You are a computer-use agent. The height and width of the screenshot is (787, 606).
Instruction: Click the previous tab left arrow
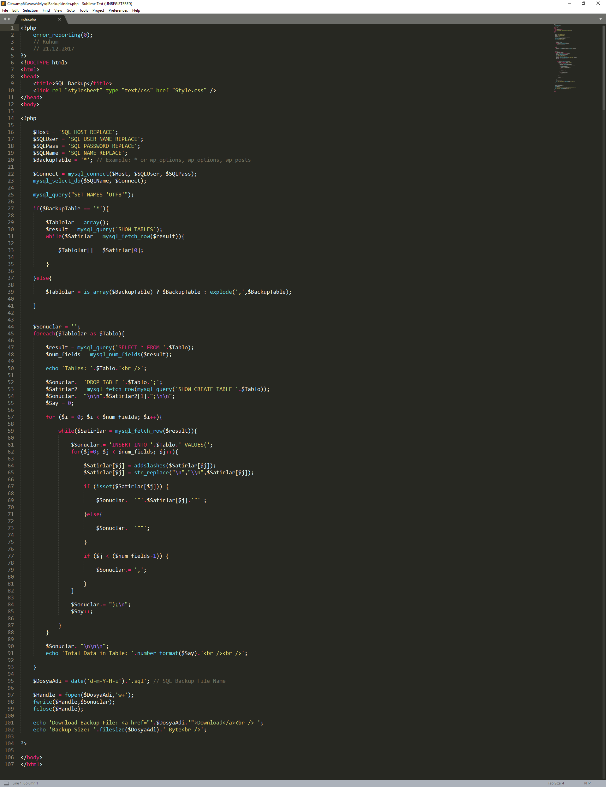[4, 19]
